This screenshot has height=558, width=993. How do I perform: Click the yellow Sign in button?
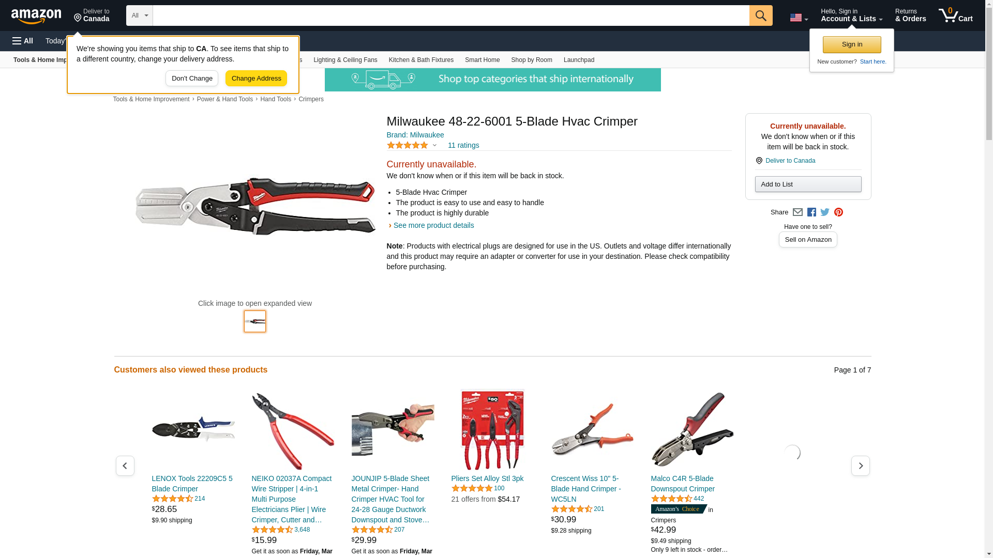tap(852, 44)
